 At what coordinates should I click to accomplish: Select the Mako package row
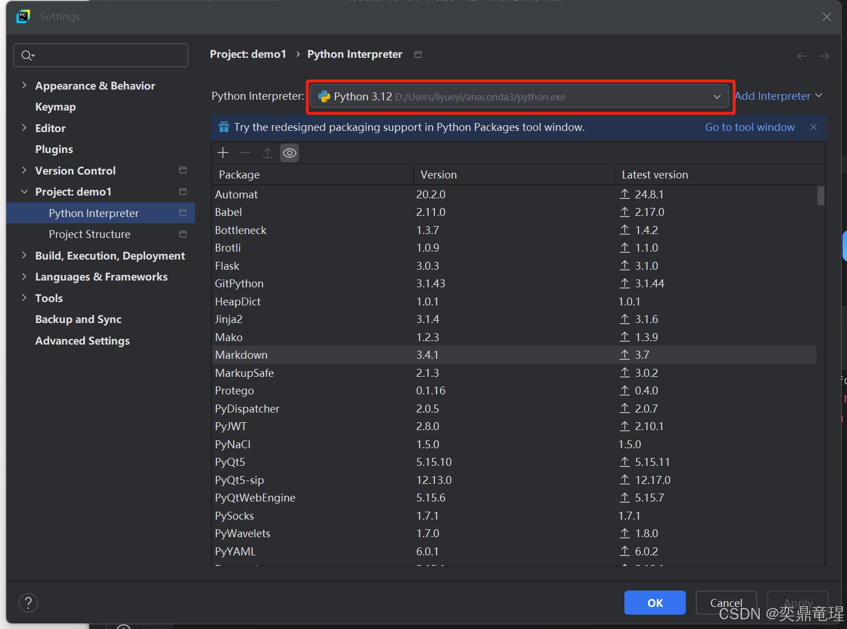[x=514, y=337]
